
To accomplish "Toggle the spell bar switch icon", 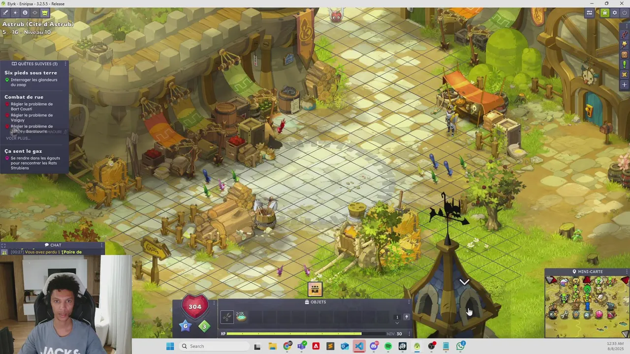I will coord(407,317).
